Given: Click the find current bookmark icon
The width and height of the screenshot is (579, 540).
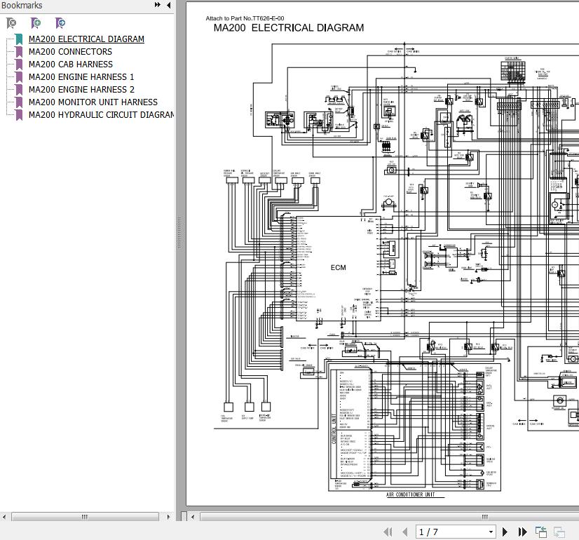Looking at the screenshot, I should click(60, 23).
